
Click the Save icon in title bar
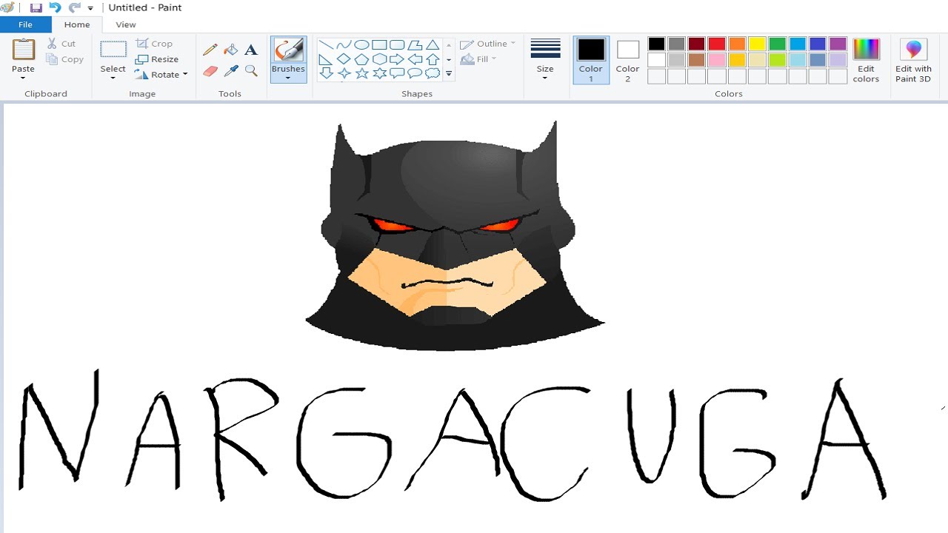click(36, 7)
